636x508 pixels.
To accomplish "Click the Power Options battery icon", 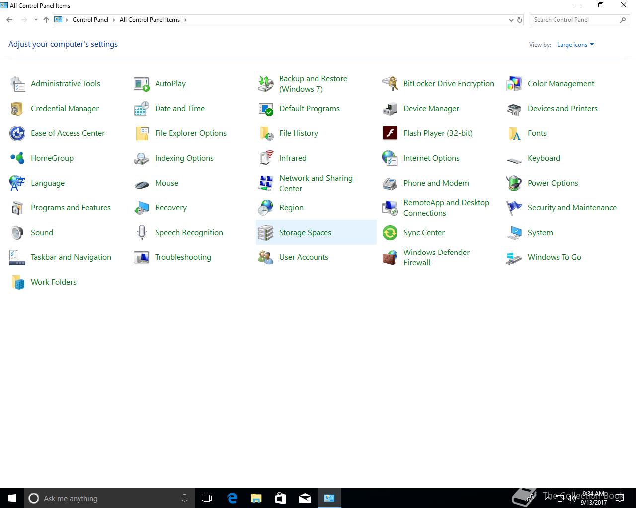I will point(514,183).
